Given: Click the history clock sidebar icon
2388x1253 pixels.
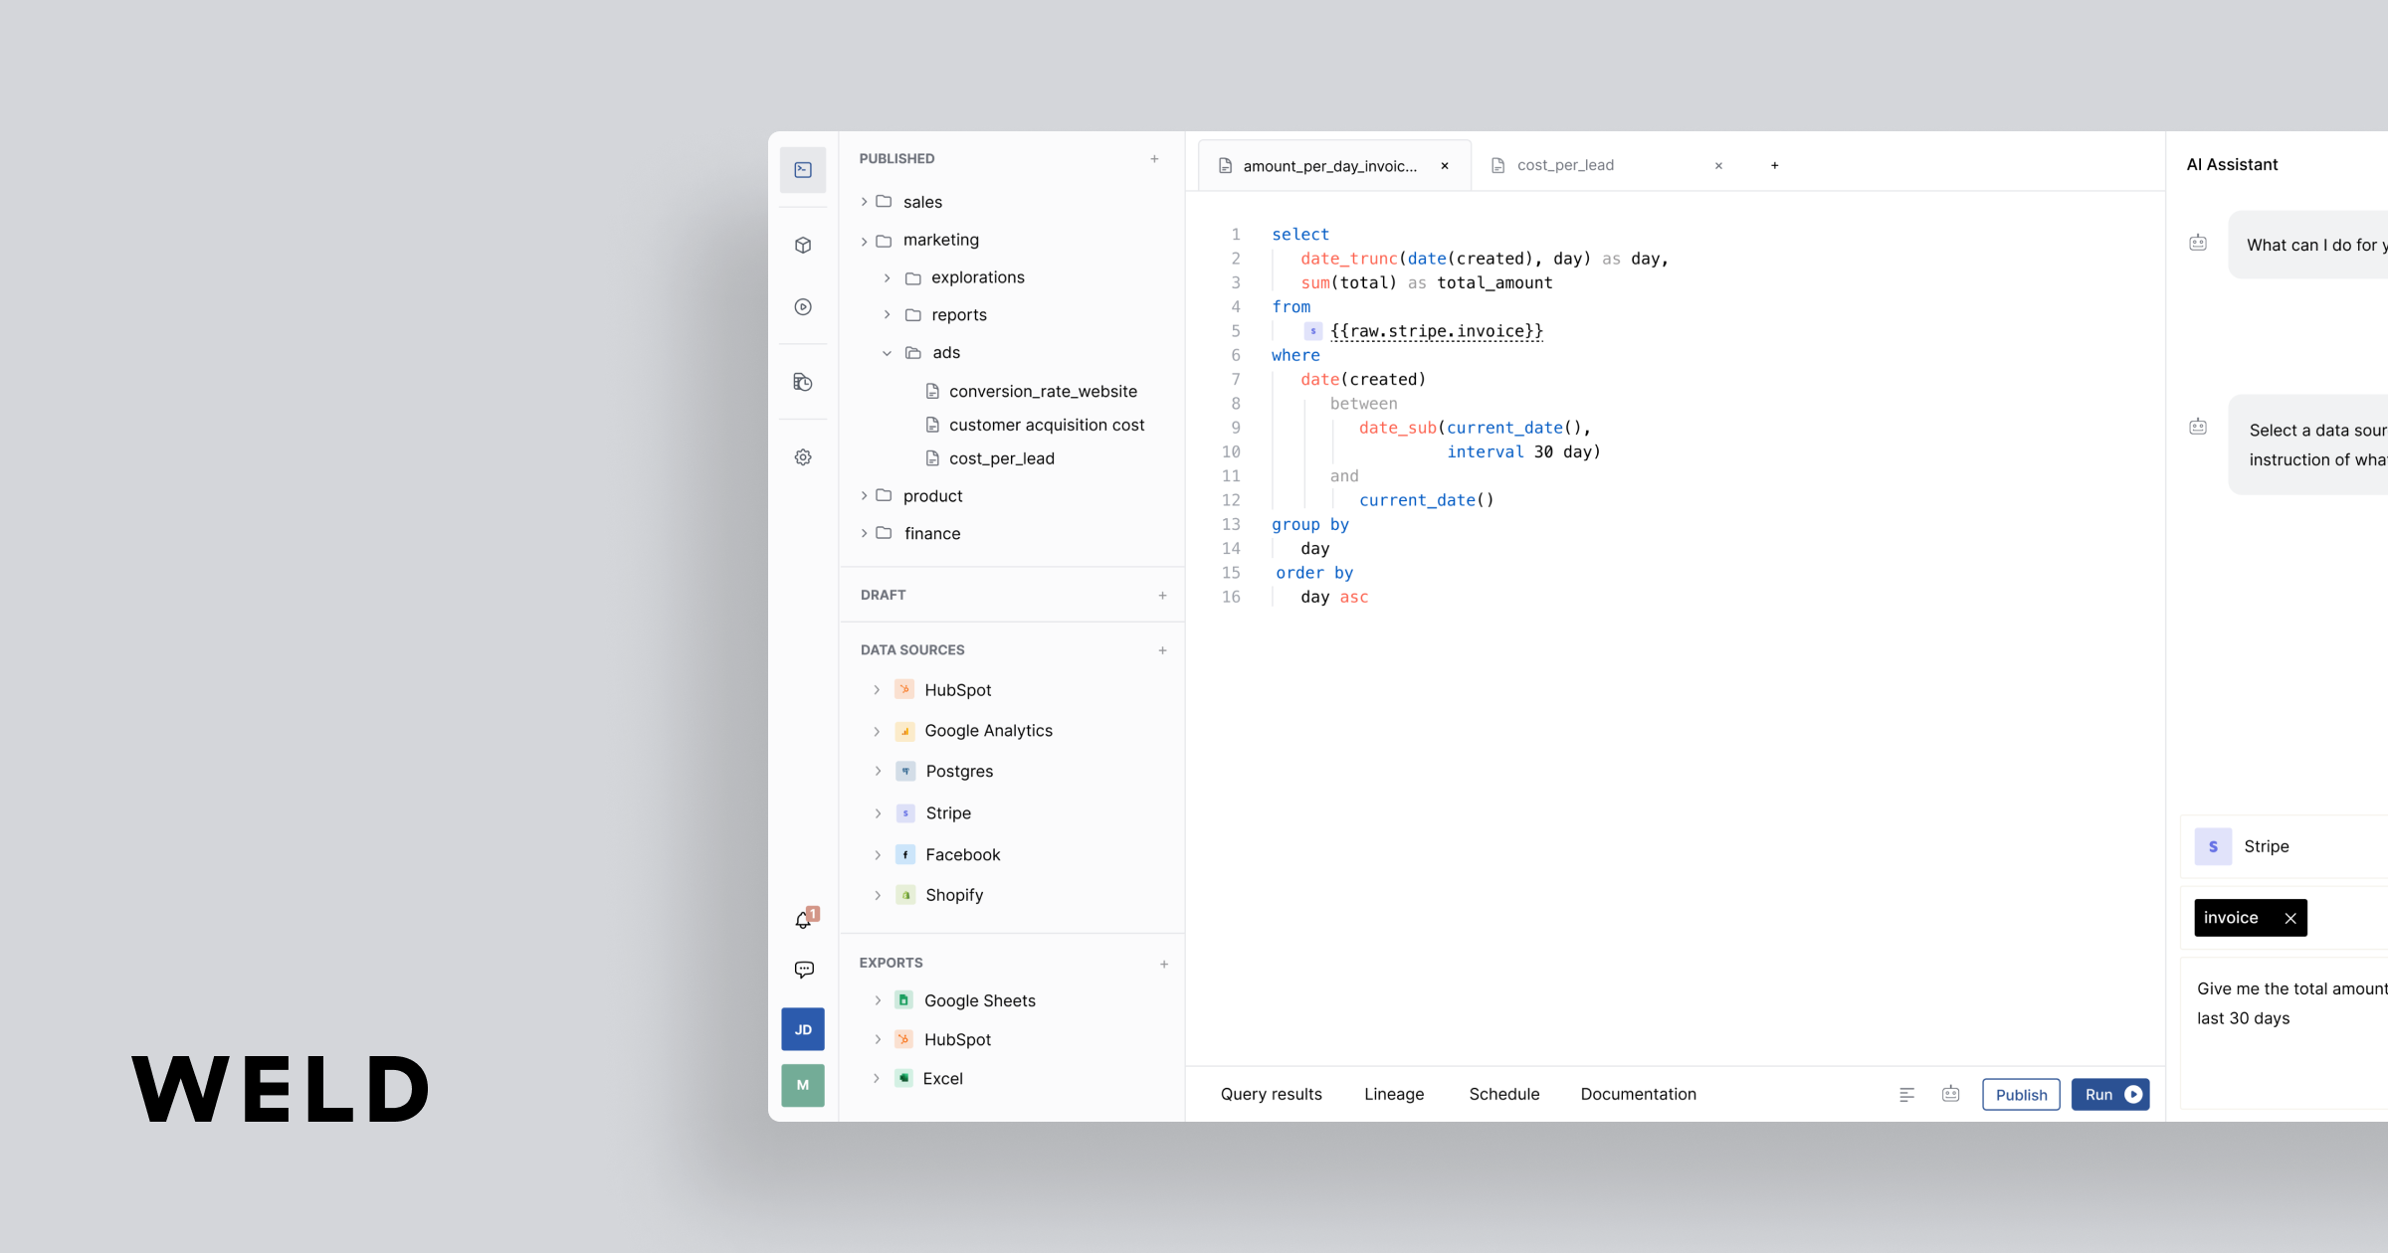Looking at the screenshot, I should click(802, 382).
